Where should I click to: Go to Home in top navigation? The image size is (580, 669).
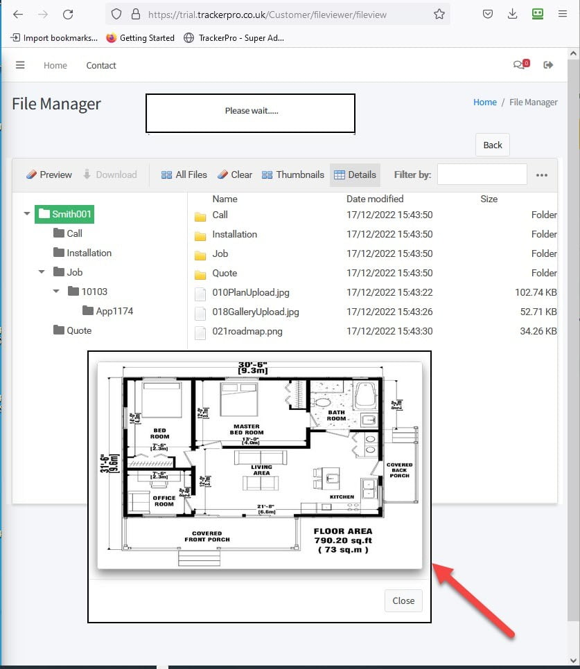(55, 65)
